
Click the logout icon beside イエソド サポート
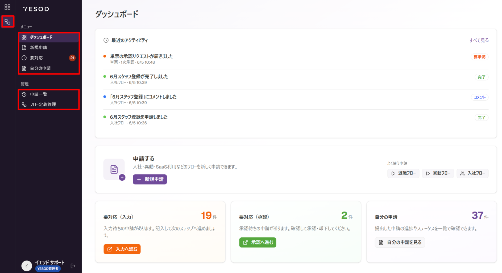pos(73,266)
